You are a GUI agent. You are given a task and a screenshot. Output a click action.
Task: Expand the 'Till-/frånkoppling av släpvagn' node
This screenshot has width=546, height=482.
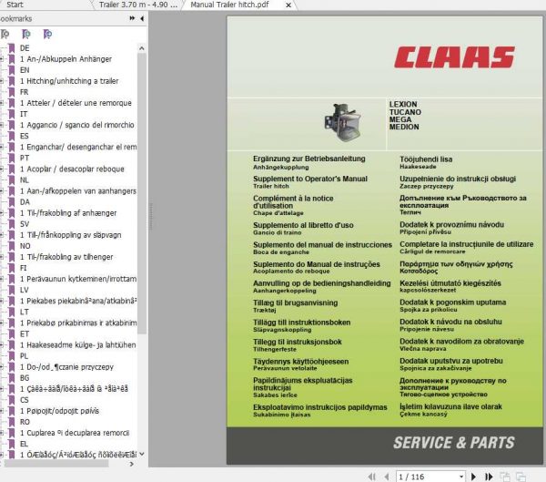click(2, 235)
